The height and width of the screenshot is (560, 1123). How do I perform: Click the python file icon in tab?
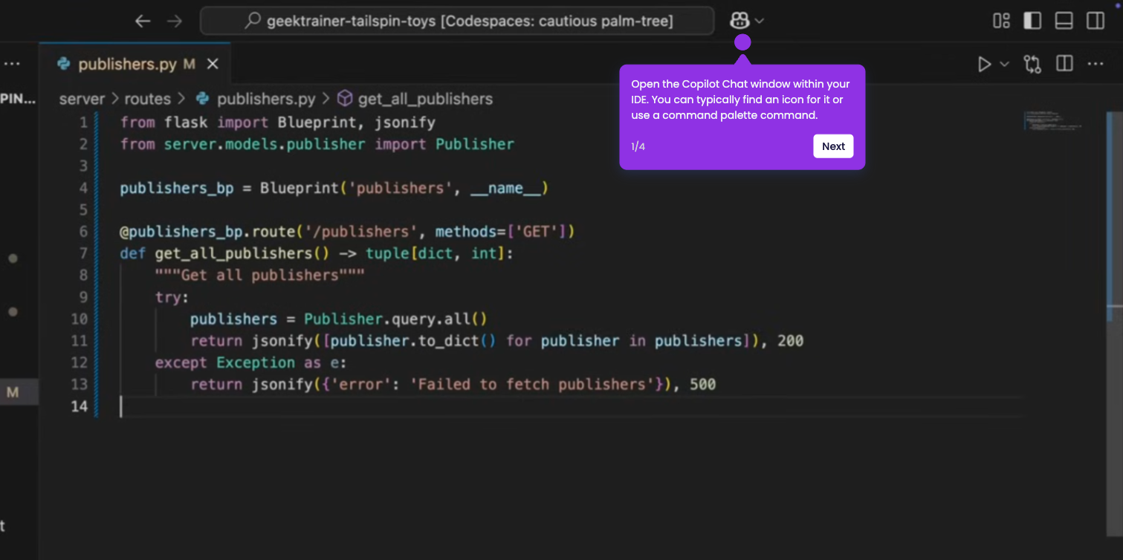(x=63, y=64)
